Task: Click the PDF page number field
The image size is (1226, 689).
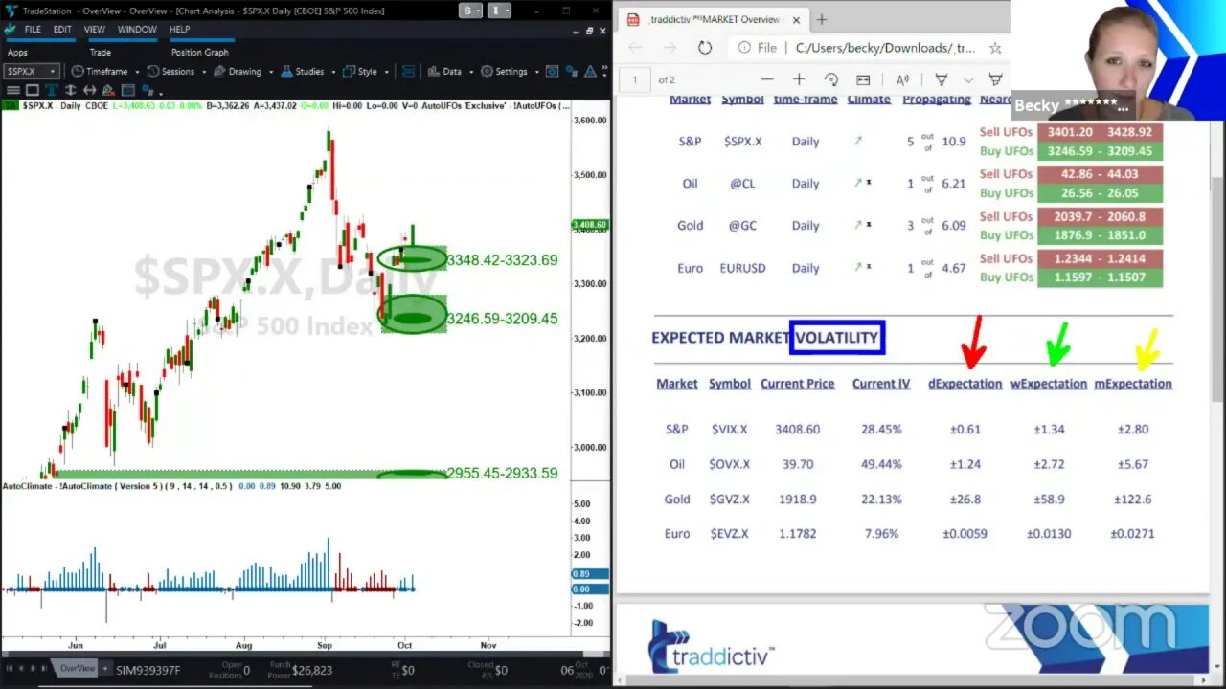Action: [x=633, y=79]
